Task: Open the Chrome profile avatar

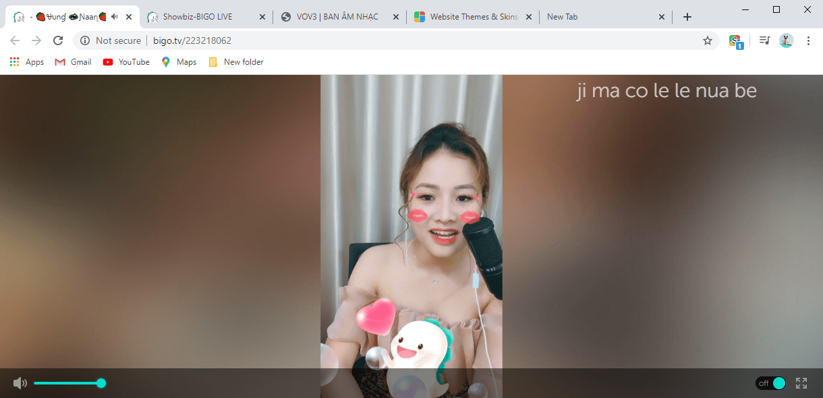Action: point(787,40)
